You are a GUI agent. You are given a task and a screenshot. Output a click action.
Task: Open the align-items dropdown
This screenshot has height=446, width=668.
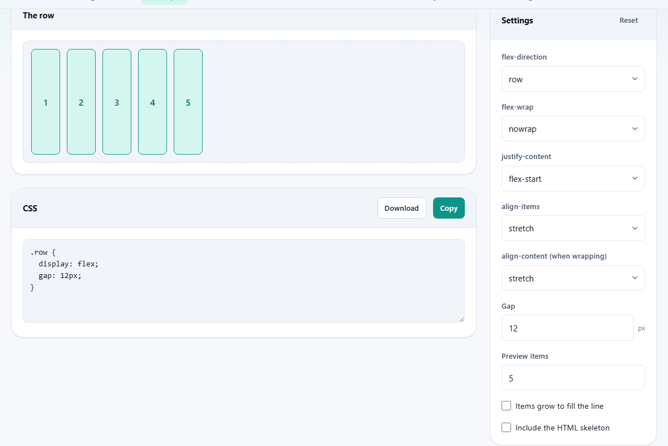point(573,228)
